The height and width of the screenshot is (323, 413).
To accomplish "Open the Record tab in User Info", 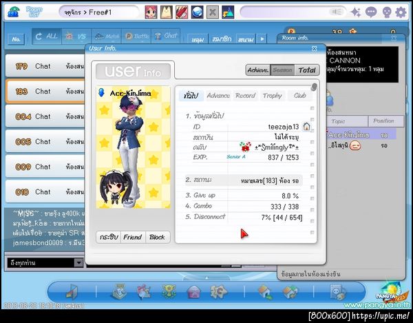I will point(245,95).
